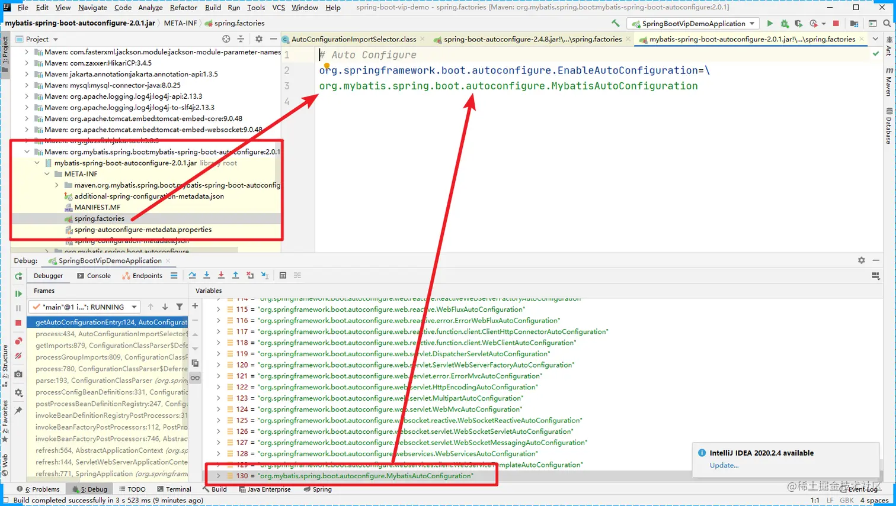
Task: Filter frames with funnel icon
Action: (180, 307)
